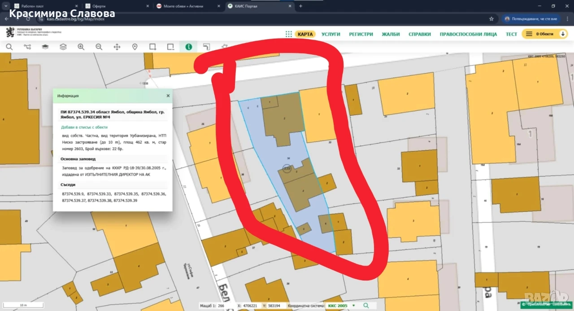
Task: Open the УСЛУГИ menu
Action: click(x=331, y=34)
